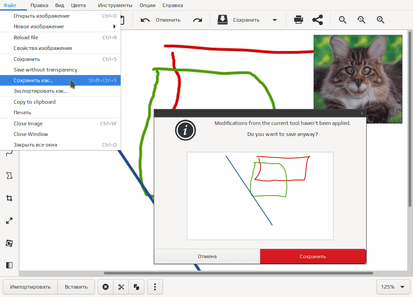
Task: Click the copy icon in bottom bar
Action: pyautogui.click(x=136, y=287)
